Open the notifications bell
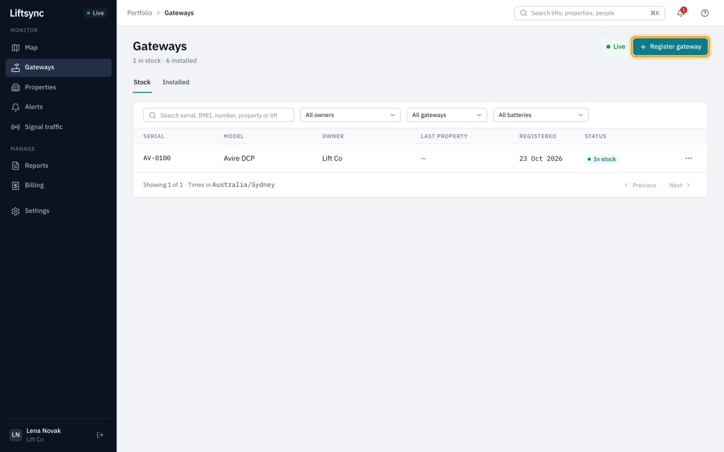The image size is (724, 452). point(681,13)
